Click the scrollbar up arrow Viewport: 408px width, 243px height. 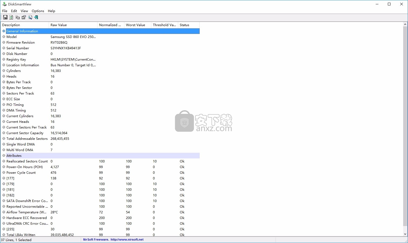[405, 24]
